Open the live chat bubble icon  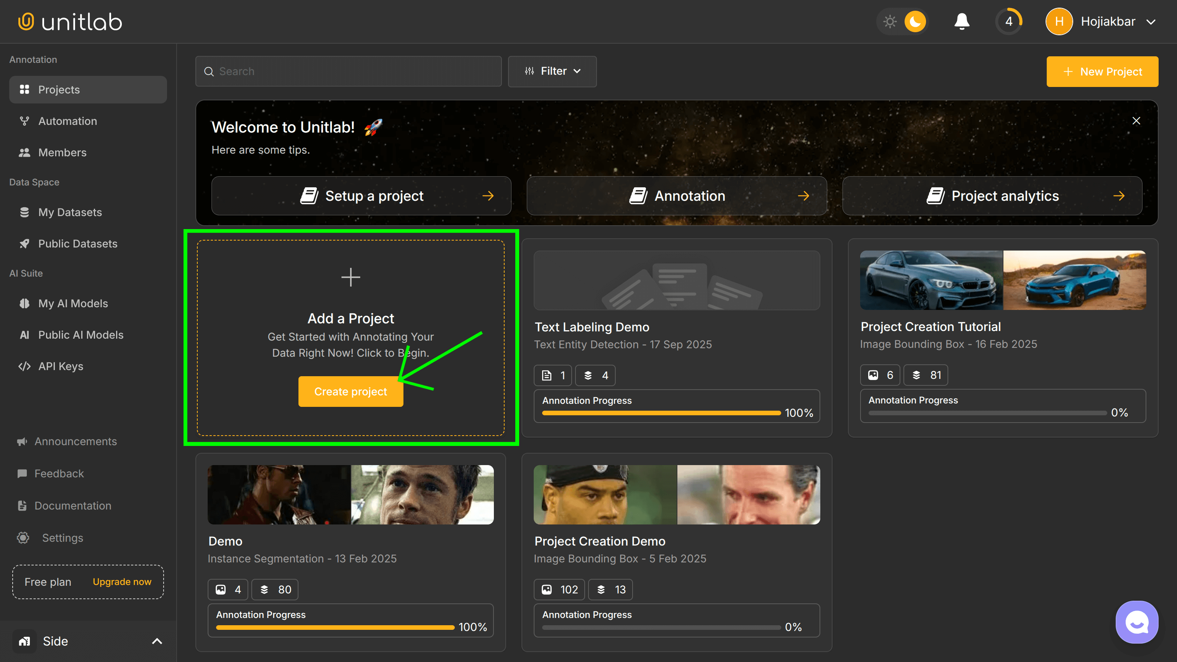[1137, 622]
